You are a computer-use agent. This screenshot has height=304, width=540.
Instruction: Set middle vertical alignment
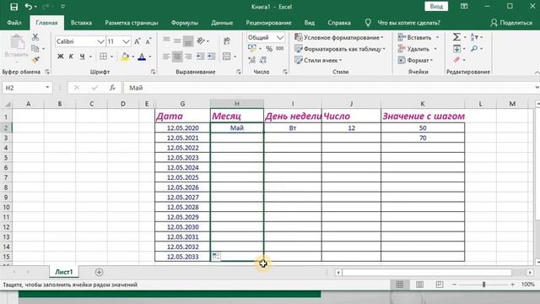tap(177, 41)
